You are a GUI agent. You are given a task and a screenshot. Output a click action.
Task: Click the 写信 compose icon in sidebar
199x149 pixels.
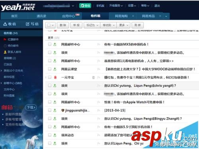(x=27, y=24)
